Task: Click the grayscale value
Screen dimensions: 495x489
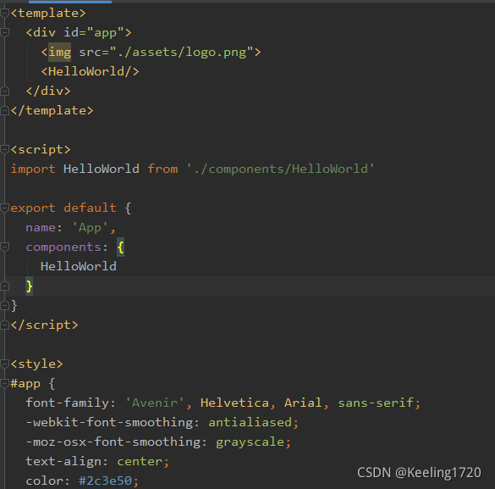Action: (250, 442)
